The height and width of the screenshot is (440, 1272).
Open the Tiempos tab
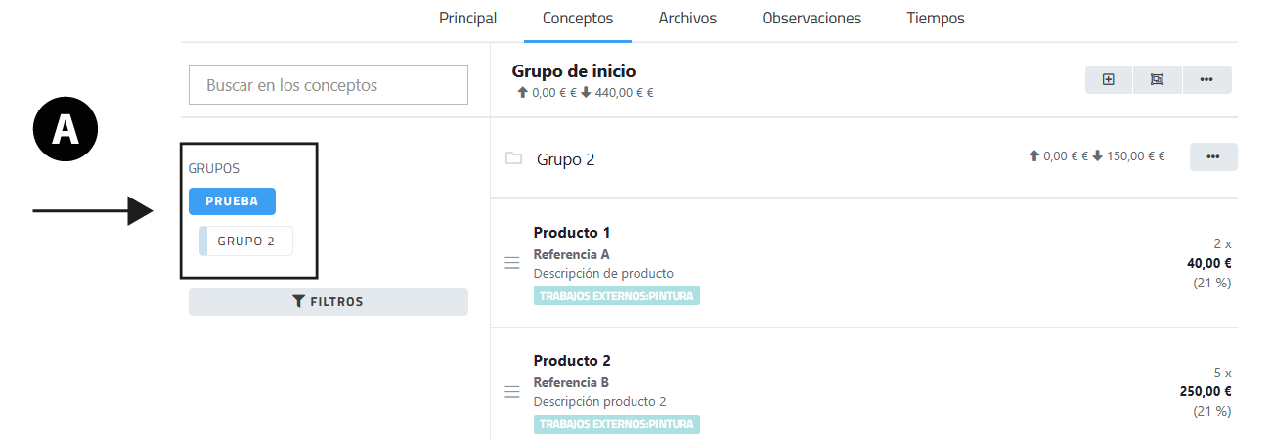(935, 19)
